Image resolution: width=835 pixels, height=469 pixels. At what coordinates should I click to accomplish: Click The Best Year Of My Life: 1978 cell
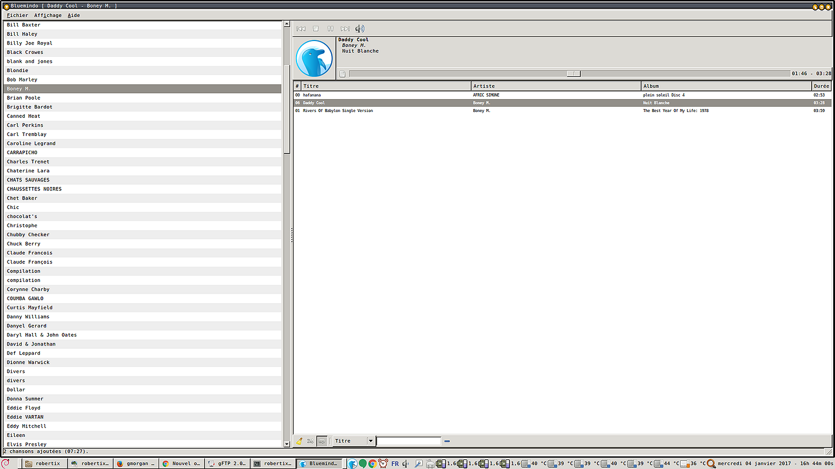pyautogui.click(x=676, y=111)
